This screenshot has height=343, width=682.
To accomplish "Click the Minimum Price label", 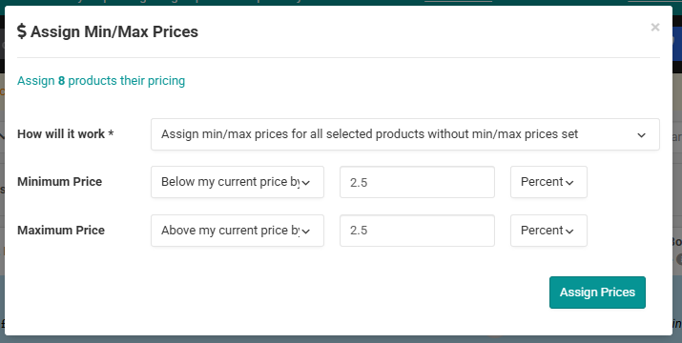I will tap(59, 182).
